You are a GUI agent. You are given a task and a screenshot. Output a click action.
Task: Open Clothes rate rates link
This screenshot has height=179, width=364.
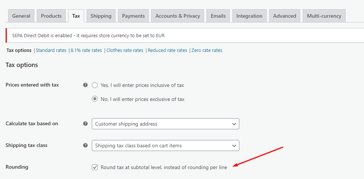pos(125,50)
